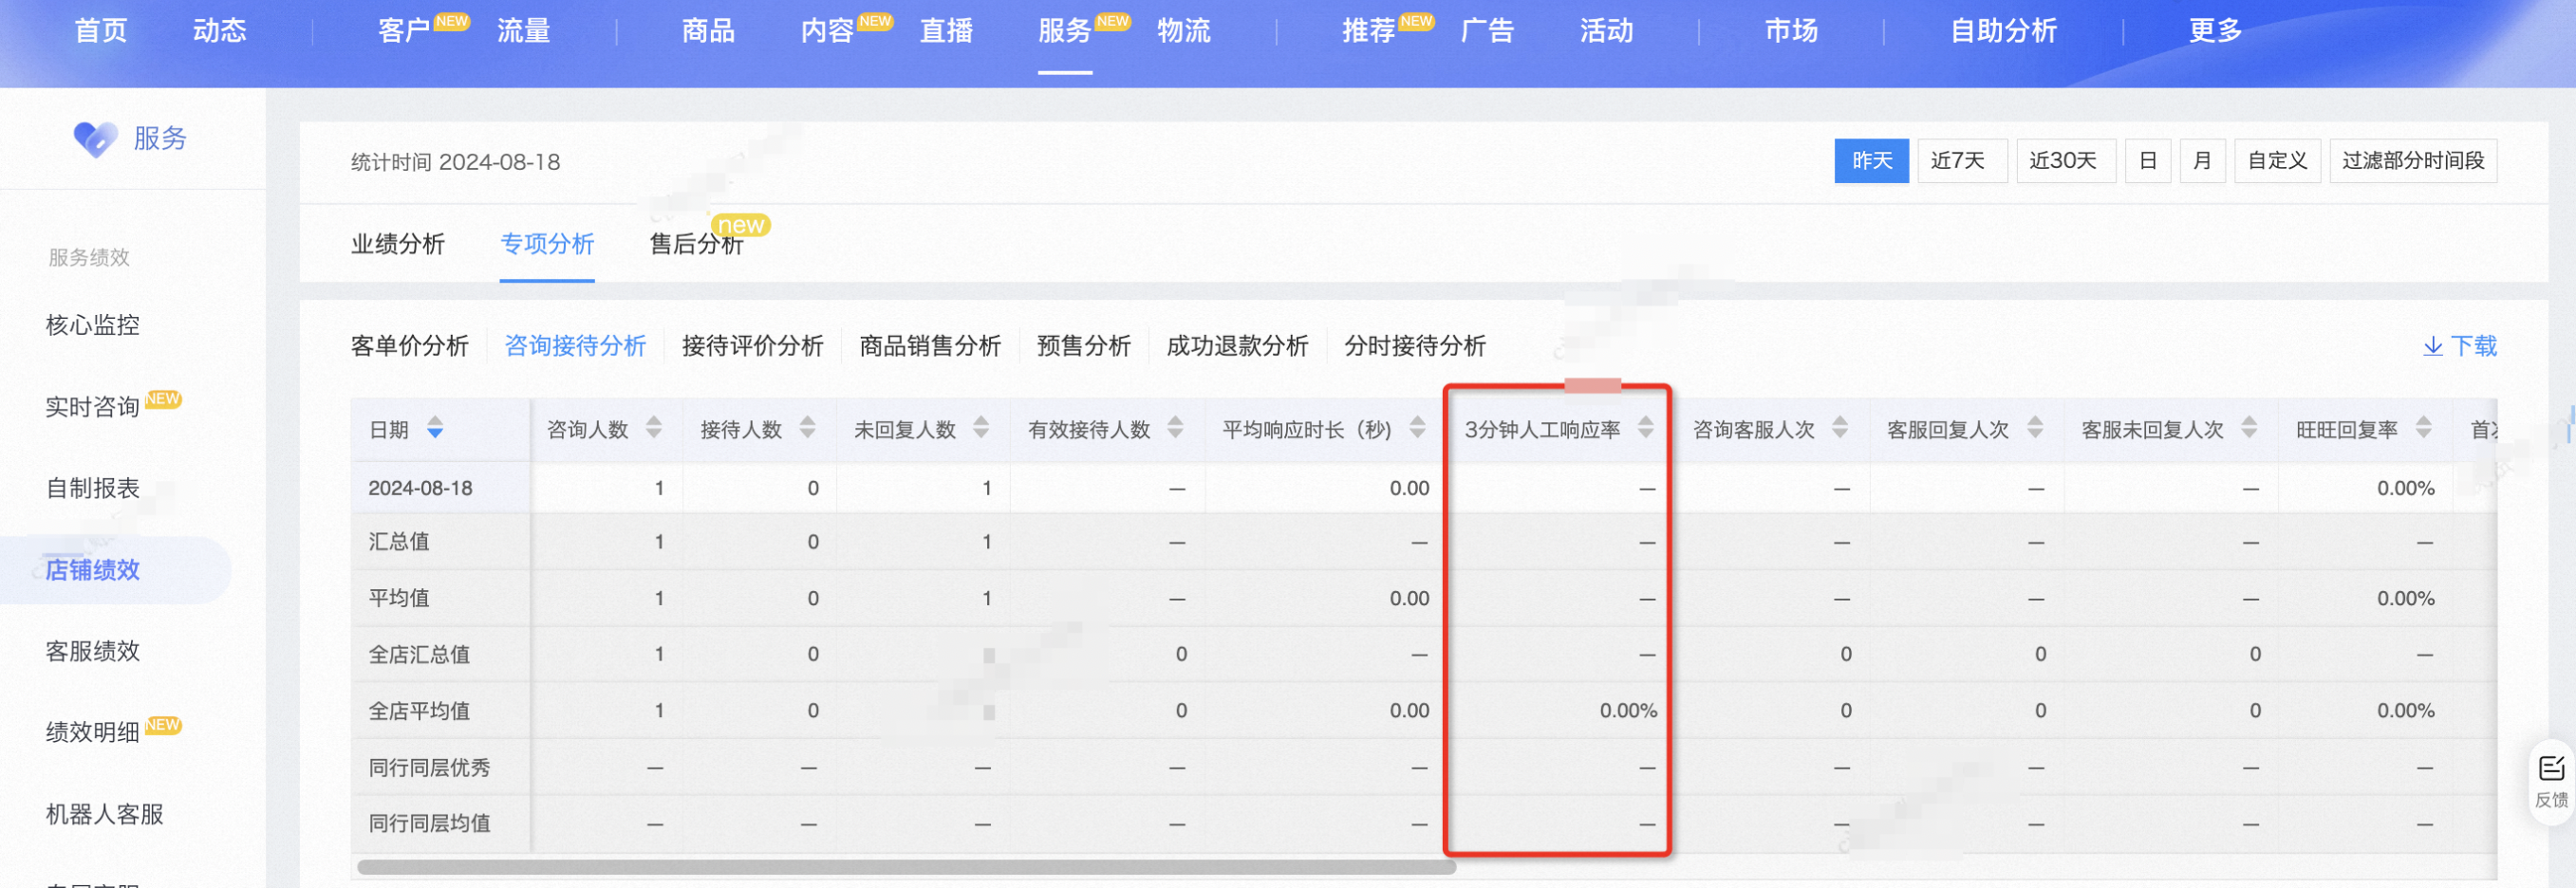Click the 同行同层均值 row label
The width and height of the screenshot is (2576, 888).
429,824
